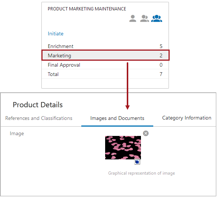Select the blue three-user group icon

click(157, 18)
